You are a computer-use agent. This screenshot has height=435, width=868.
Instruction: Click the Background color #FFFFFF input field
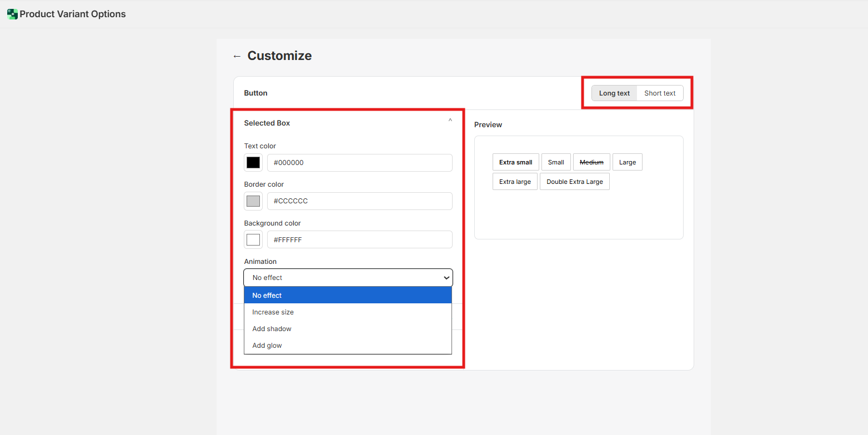point(359,239)
